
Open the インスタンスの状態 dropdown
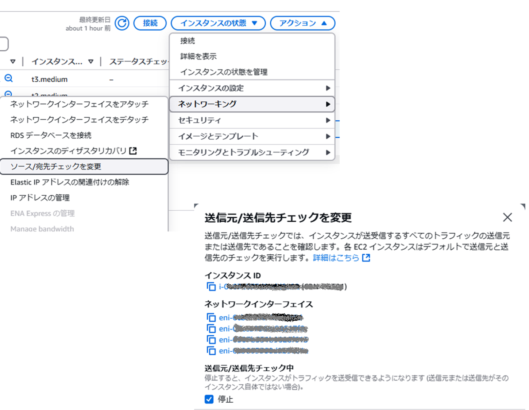pyautogui.click(x=218, y=23)
